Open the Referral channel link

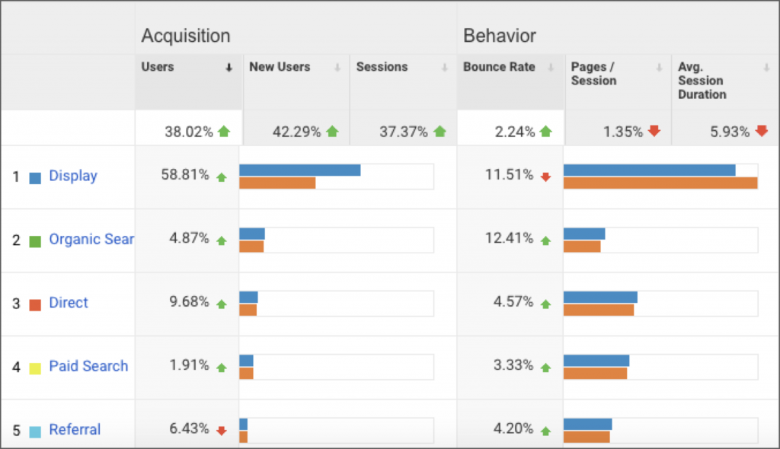75,429
